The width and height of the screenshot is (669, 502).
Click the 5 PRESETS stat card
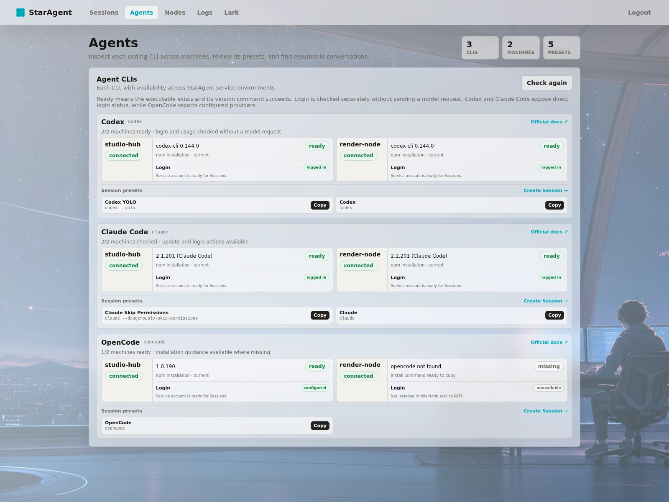click(x=562, y=48)
